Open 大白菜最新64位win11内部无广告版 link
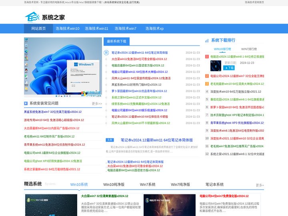This screenshot has width=288, height=216. coord(52,128)
